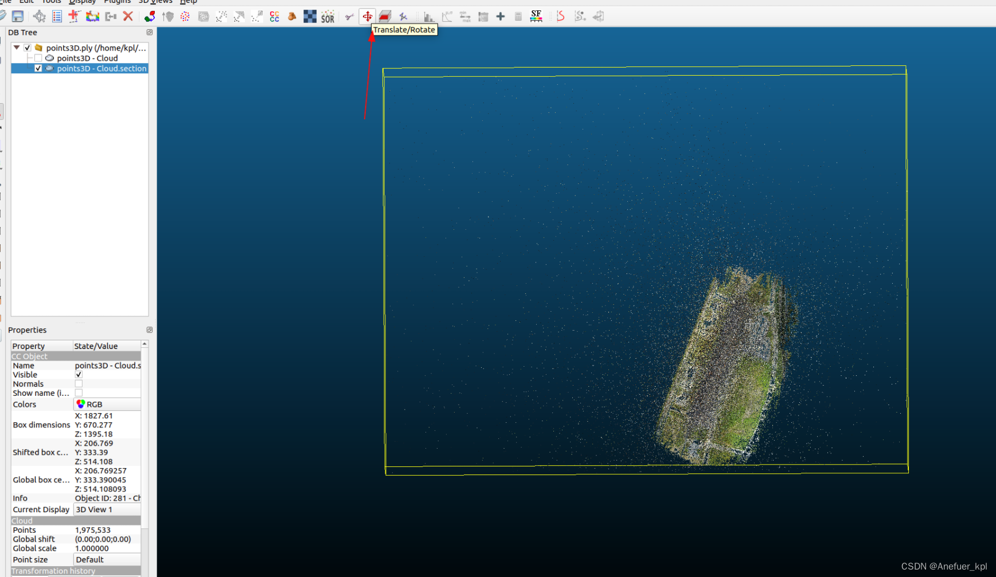Enable the Normals property checkbox
Screen dimensions: 996x577
[79, 384]
